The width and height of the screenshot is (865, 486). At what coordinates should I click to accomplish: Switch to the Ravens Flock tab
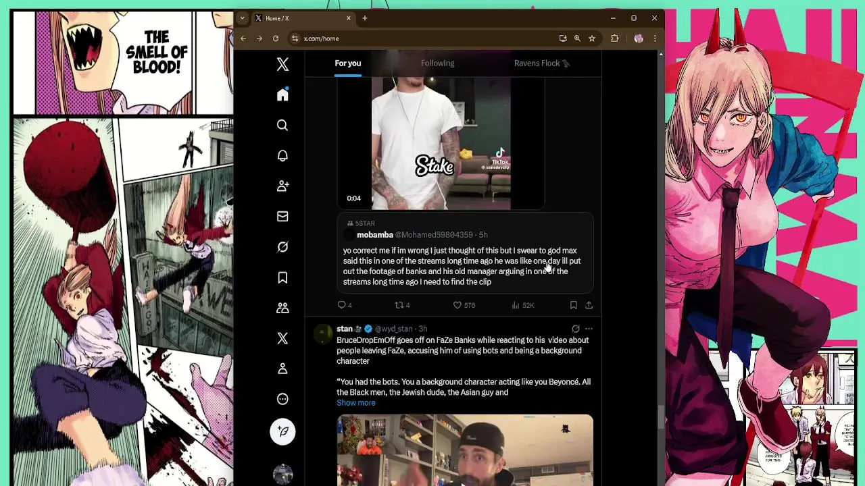click(x=542, y=63)
